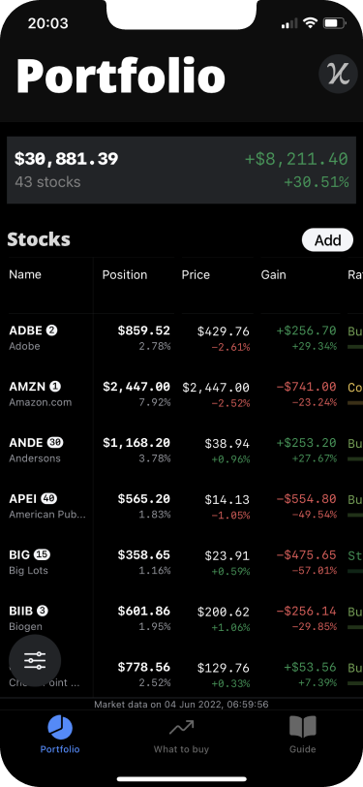The height and width of the screenshot is (787, 363).
Task: Sort by the Name column header
Action: click(25, 274)
